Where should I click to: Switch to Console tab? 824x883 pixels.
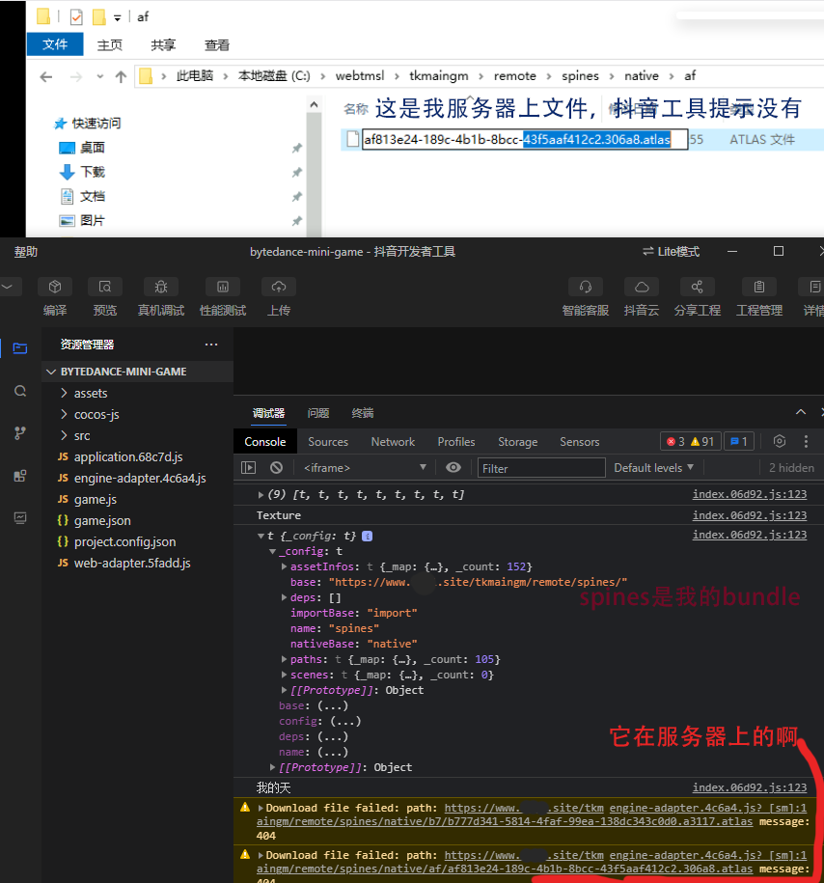click(x=264, y=442)
